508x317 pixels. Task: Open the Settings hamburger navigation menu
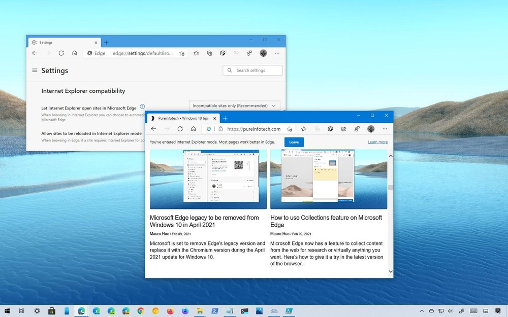pos(35,70)
